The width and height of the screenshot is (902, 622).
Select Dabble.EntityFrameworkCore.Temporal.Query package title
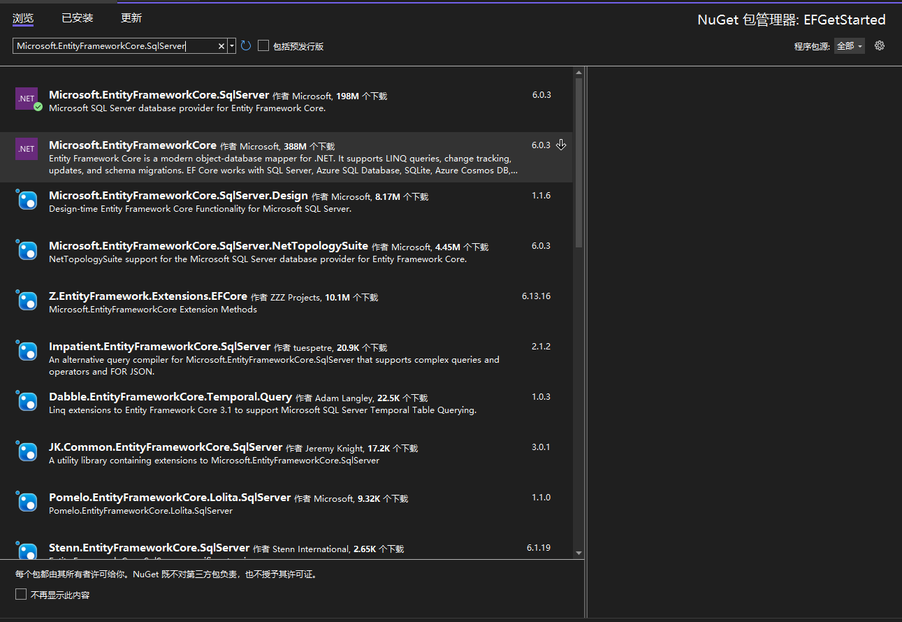170,397
